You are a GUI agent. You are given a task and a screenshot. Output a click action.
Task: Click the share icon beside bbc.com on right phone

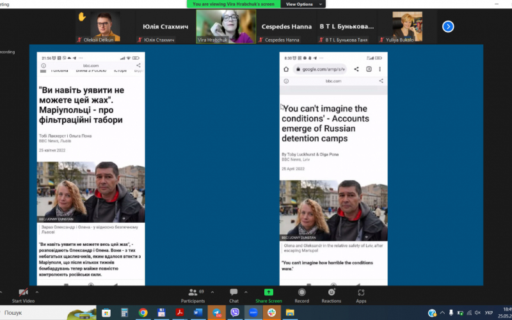pos(381,81)
